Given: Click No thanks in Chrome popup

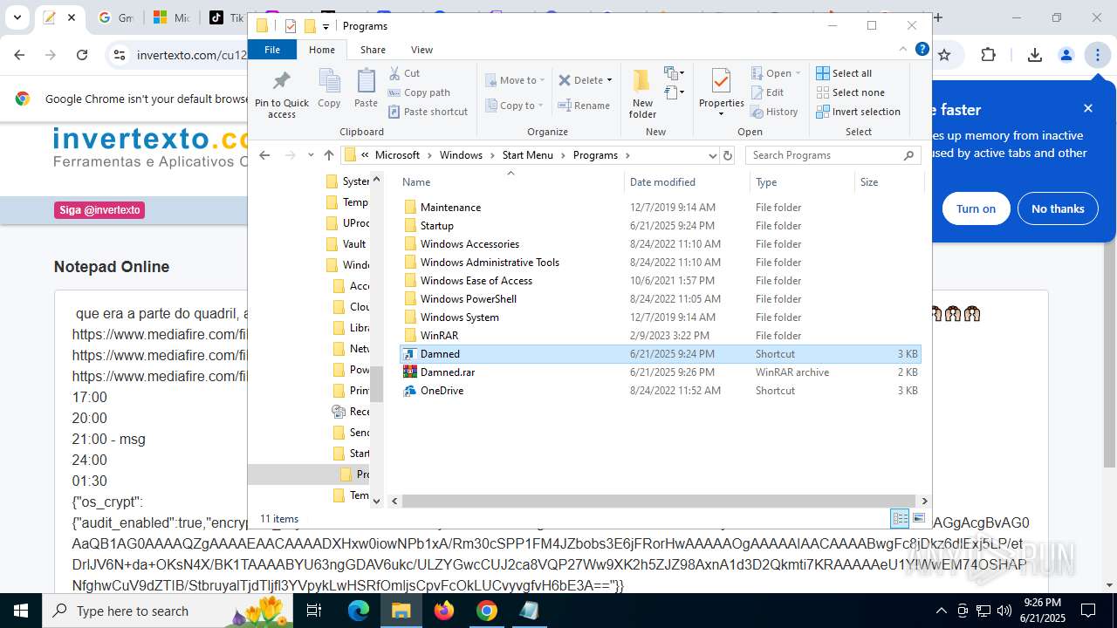Looking at the screenshot, I should tap(1058, 208).
